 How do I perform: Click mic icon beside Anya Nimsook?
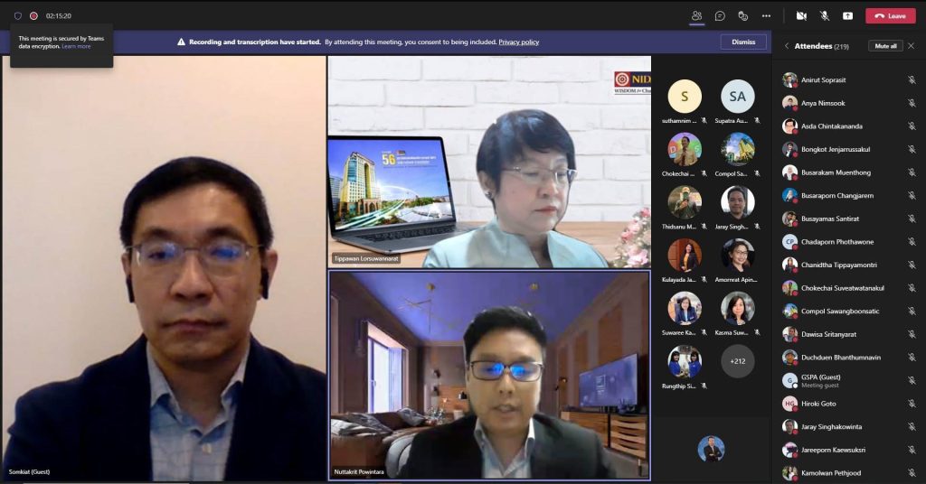click(912, 103)
